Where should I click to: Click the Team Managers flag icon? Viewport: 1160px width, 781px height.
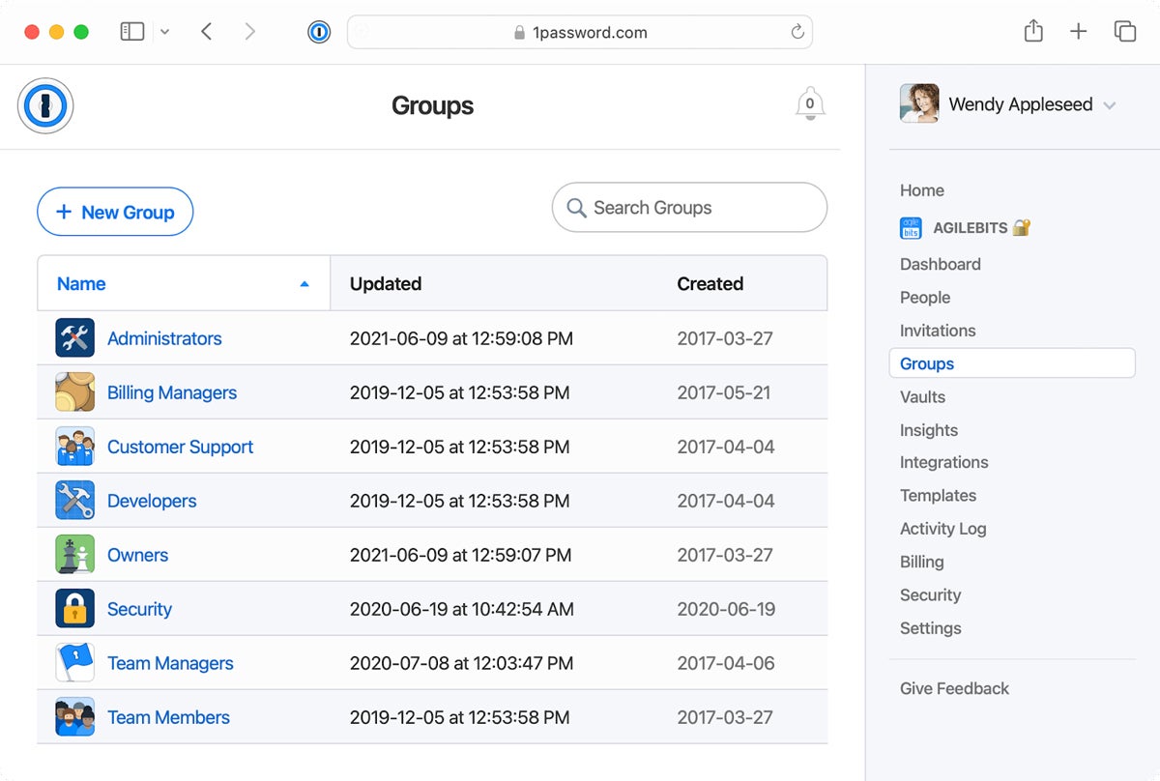[x=74, y=663]
